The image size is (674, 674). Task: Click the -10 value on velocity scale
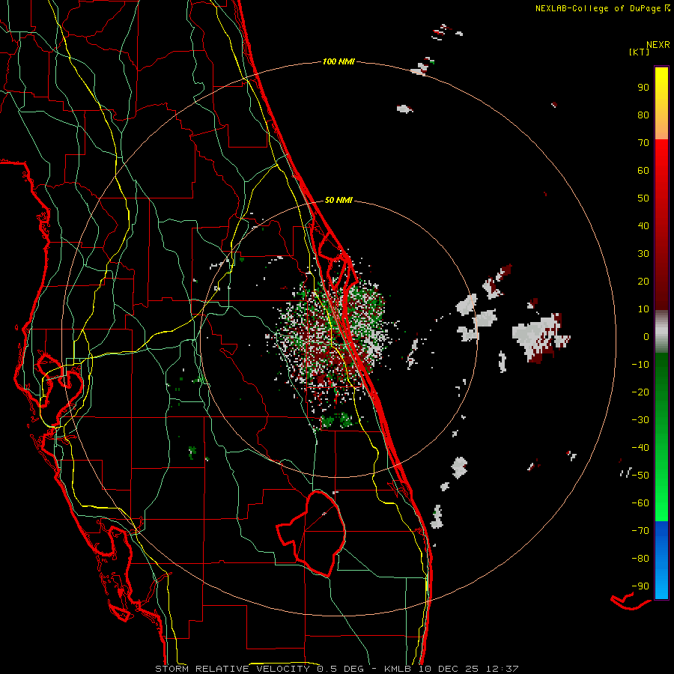pos(640,365)
